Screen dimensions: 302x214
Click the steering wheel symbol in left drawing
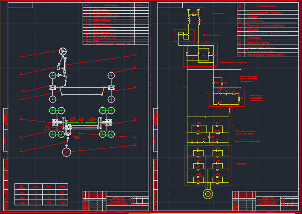point(63,51)
